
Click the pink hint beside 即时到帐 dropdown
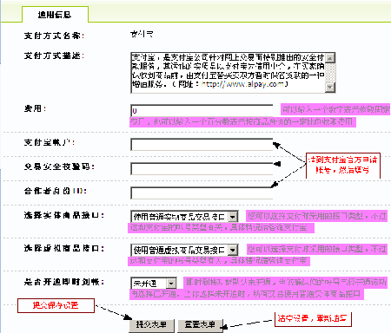click(x=258, y=288)
